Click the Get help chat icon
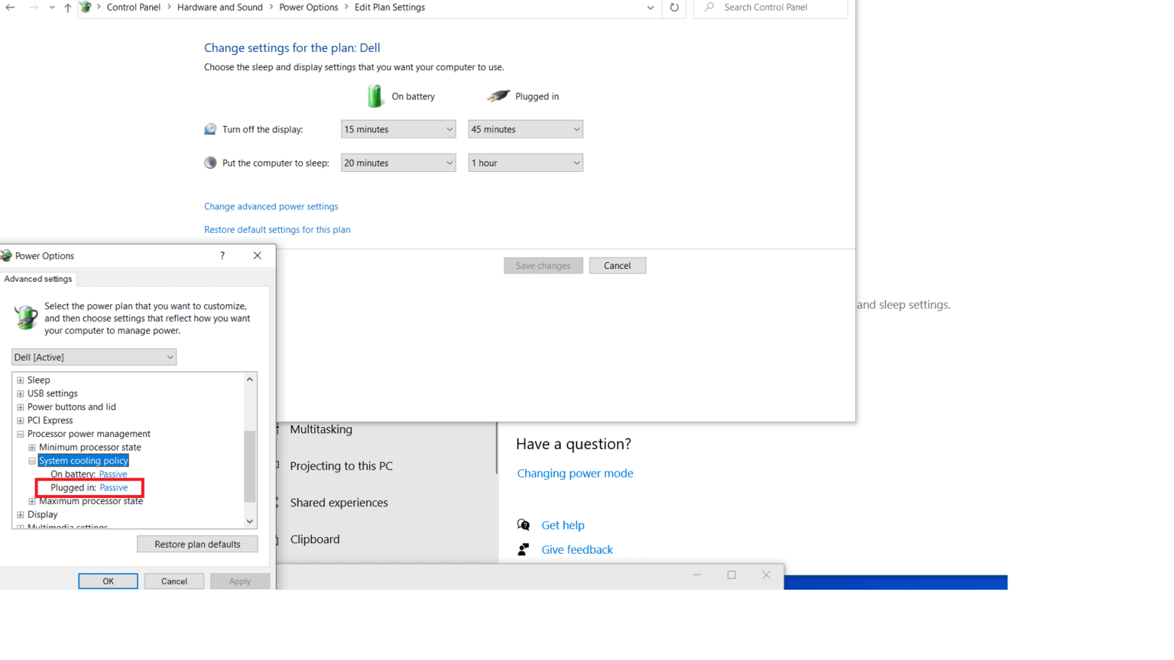 tap(524, 525)
